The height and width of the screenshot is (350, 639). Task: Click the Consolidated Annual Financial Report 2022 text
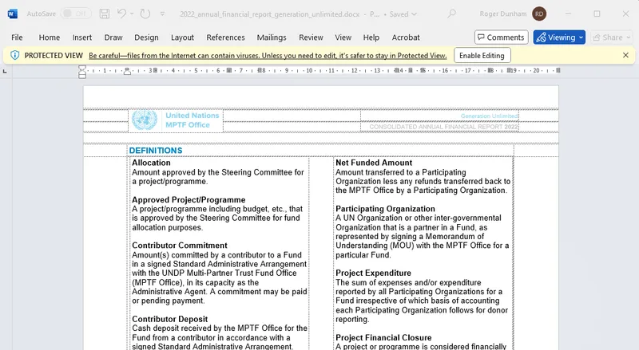[x=443, y=127]
